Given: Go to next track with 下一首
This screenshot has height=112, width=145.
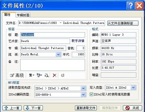Looking at the screenshot, I should [33, 108].
